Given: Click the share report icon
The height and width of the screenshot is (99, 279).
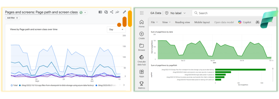Looking at the screenshot, I should pos(111,12).
